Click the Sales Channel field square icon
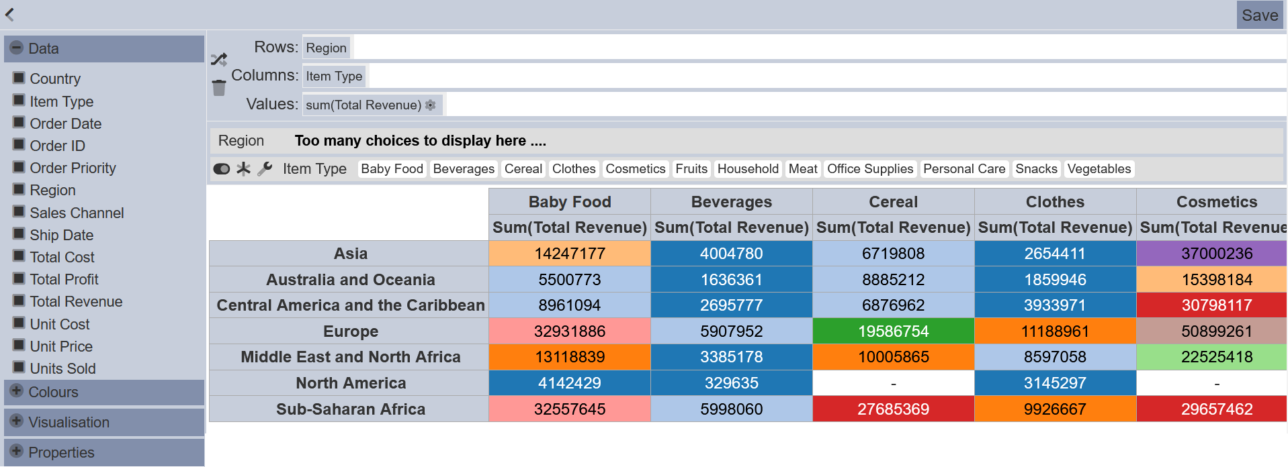The width and height of the screenshot is (1288, 467). click(x=19, y=212)
